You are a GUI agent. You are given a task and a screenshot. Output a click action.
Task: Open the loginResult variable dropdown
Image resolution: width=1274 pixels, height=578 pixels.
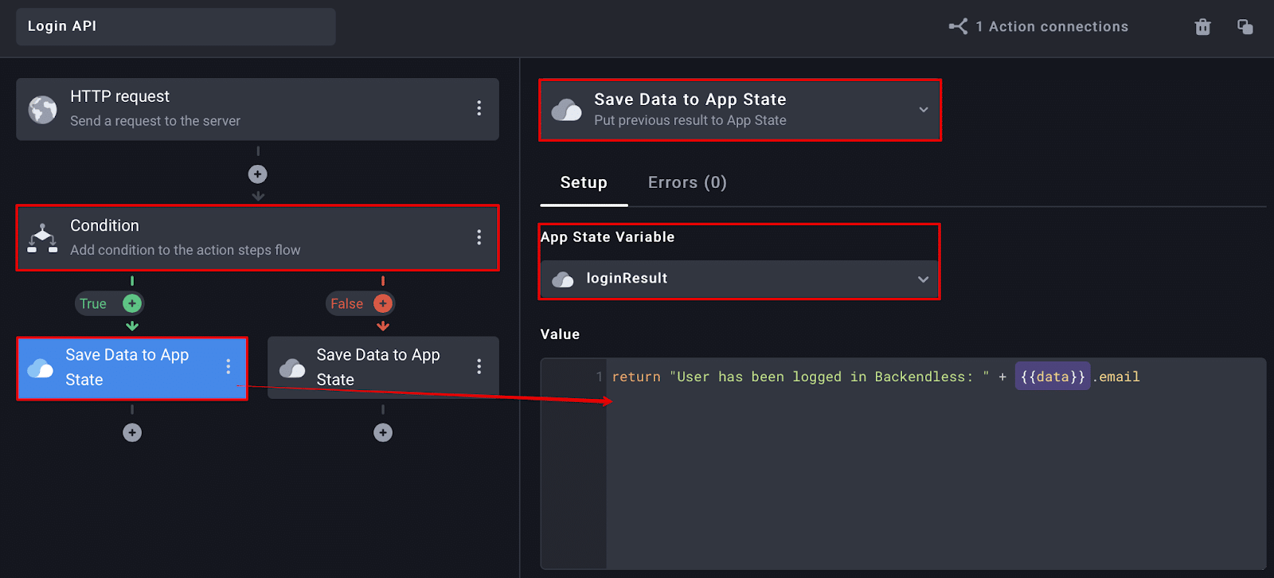coord(740,279)
